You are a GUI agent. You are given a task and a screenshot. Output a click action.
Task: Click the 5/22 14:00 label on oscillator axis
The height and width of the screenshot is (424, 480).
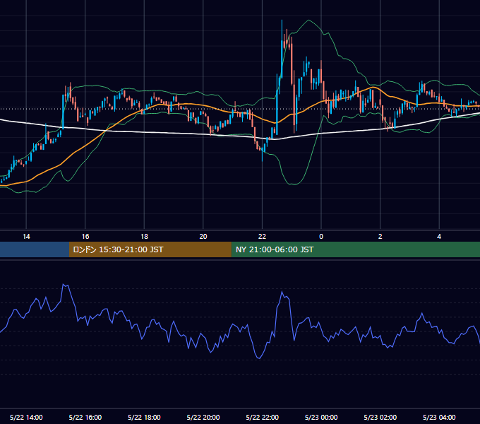tap(26, 417)
